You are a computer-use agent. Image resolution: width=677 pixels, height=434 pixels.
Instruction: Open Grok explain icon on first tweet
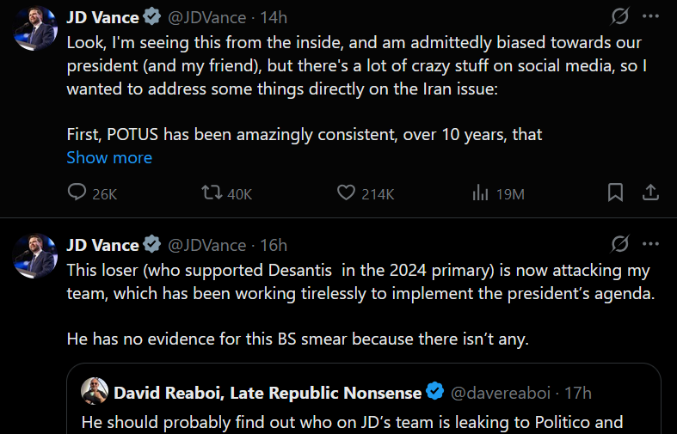coord(620,16)
